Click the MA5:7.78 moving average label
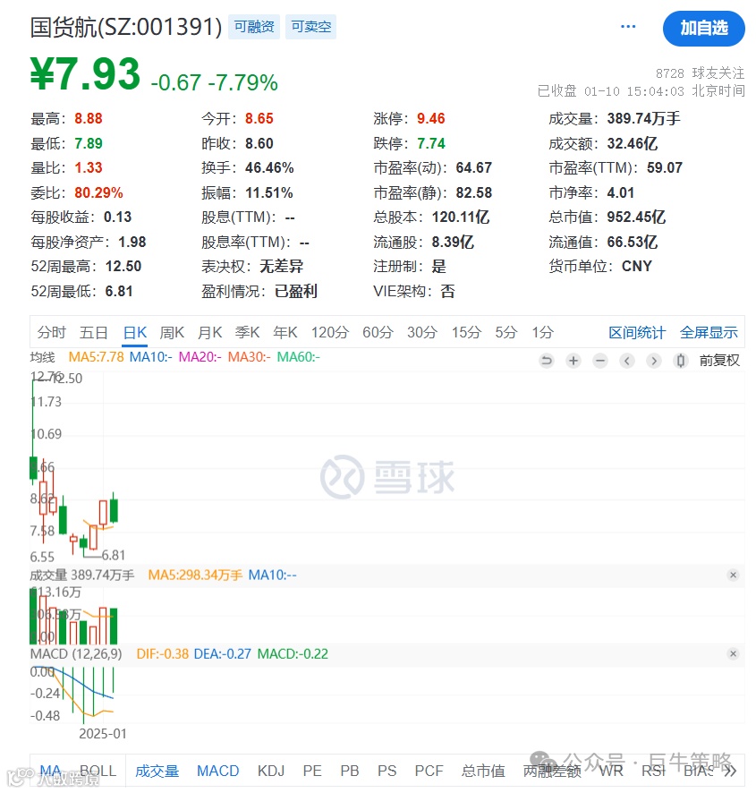756x793 pixels. [96, 357]
